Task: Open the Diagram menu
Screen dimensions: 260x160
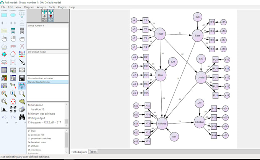Action: click(x=29, y=7)
